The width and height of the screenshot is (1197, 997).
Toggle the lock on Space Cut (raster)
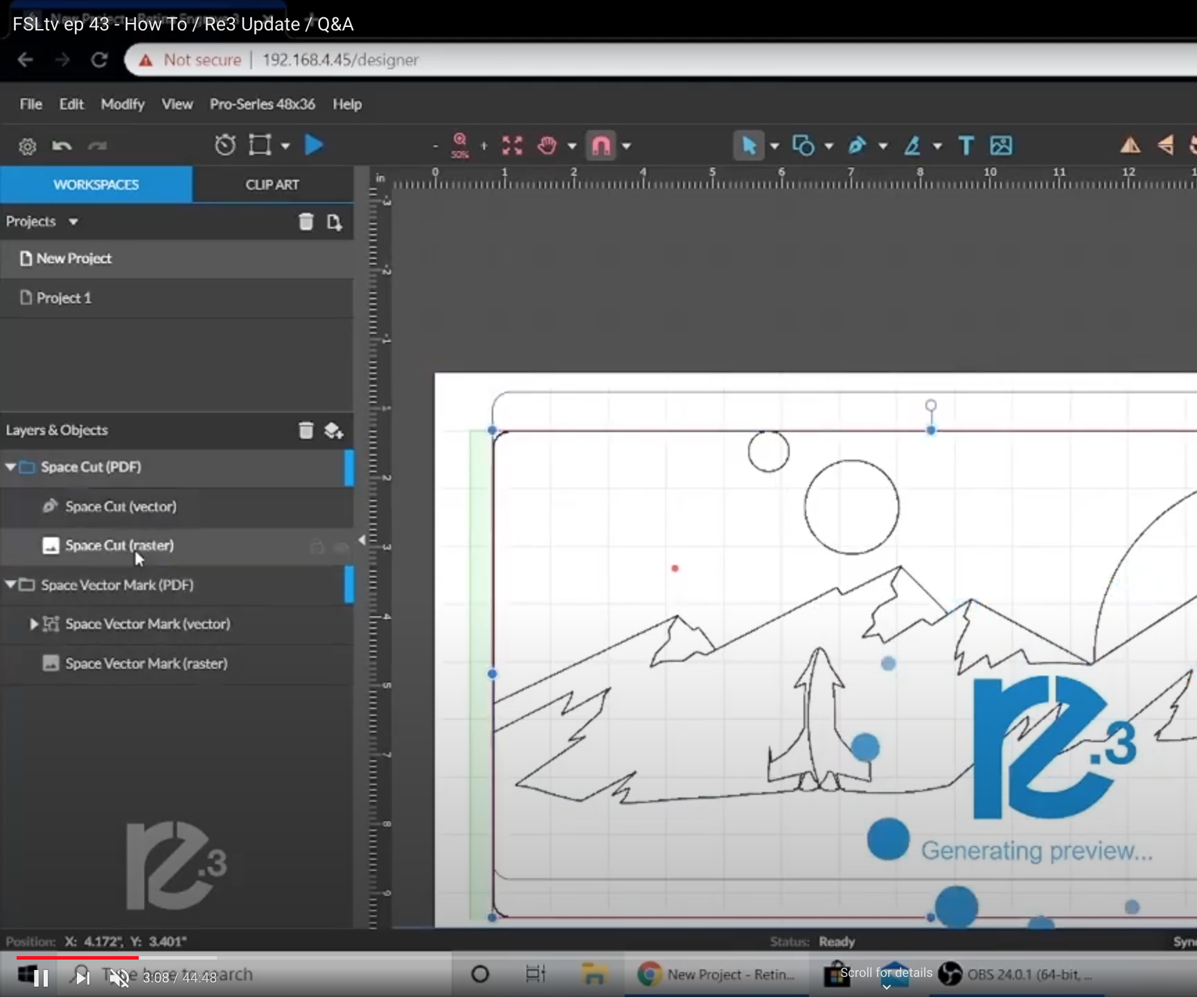click(317, 547)
